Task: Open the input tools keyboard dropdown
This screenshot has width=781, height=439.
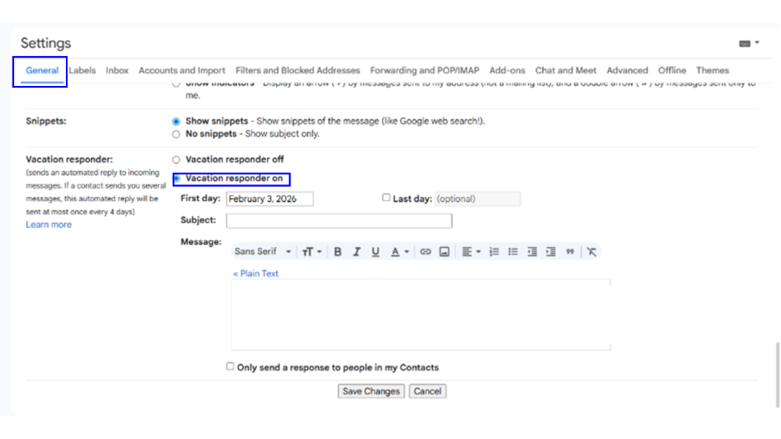Action: pyautogui.click(x=749, y=43)
